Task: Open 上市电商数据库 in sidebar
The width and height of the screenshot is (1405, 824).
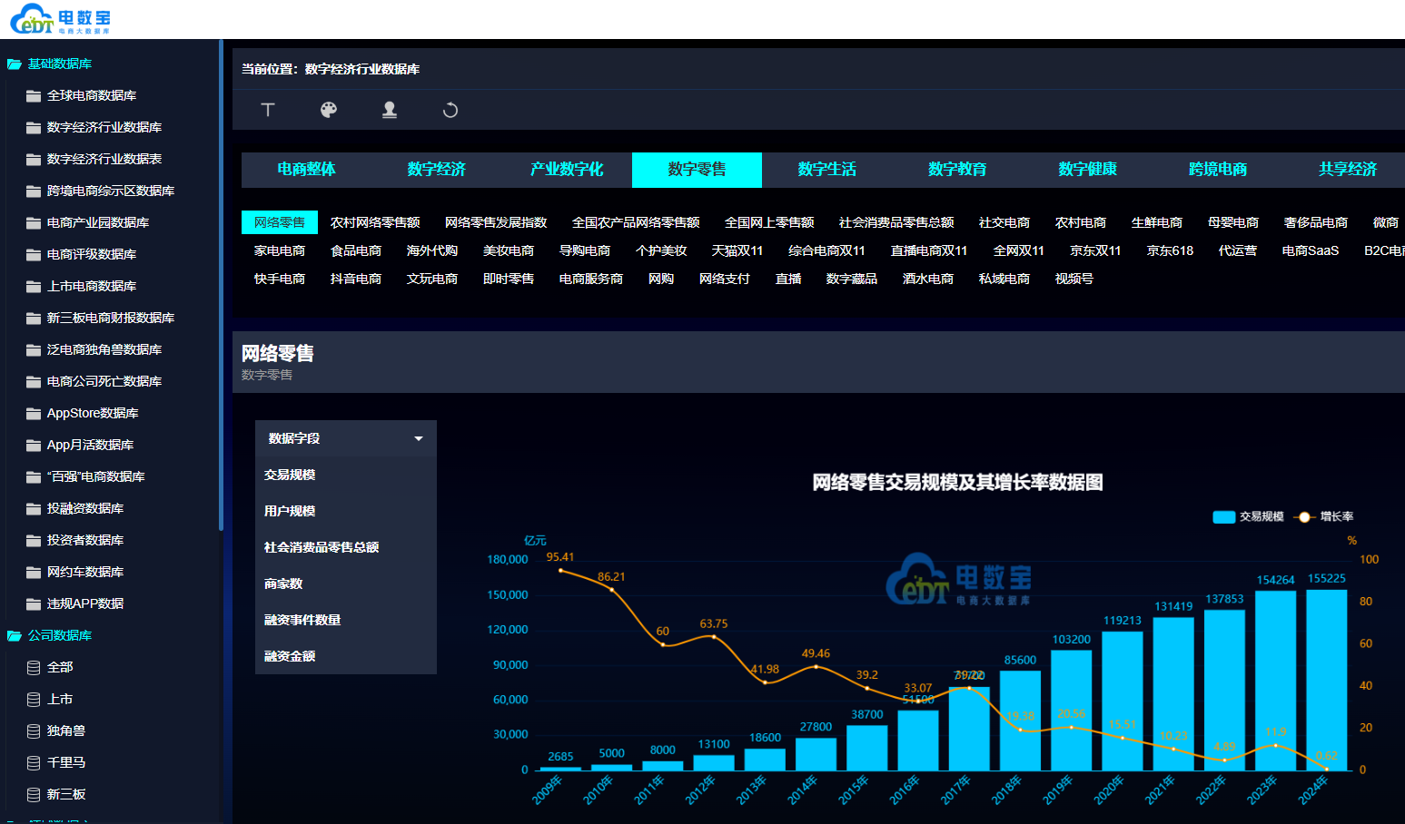Action: coord(91,287)
